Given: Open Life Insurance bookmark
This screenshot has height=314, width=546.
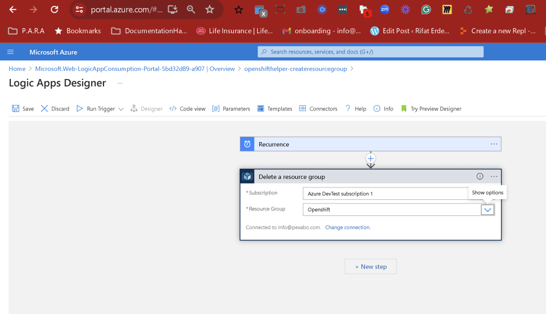Looking at the screenshot, I should [234, 31].
